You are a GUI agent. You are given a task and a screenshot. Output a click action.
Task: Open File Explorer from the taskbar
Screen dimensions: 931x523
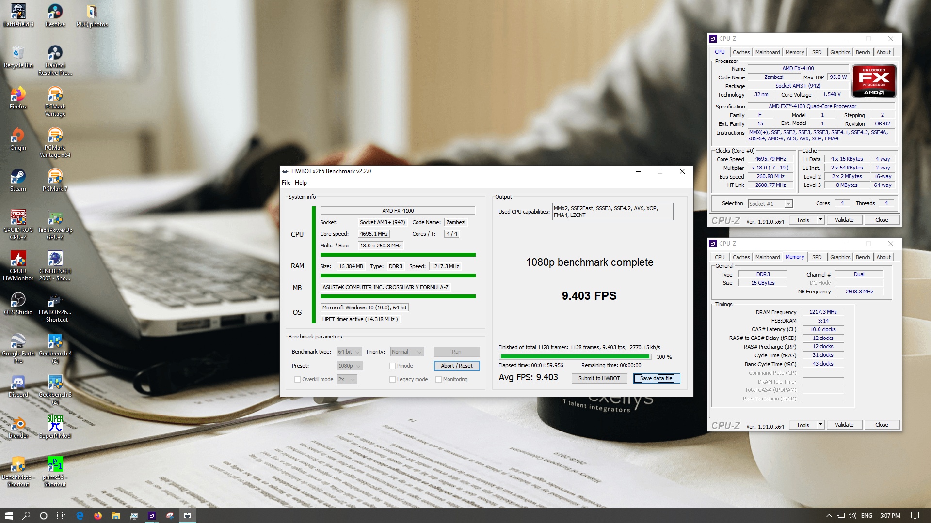[116, 516]
